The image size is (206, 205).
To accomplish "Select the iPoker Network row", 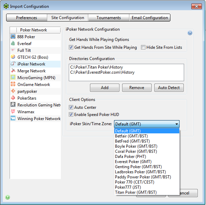I will point(35,64).
